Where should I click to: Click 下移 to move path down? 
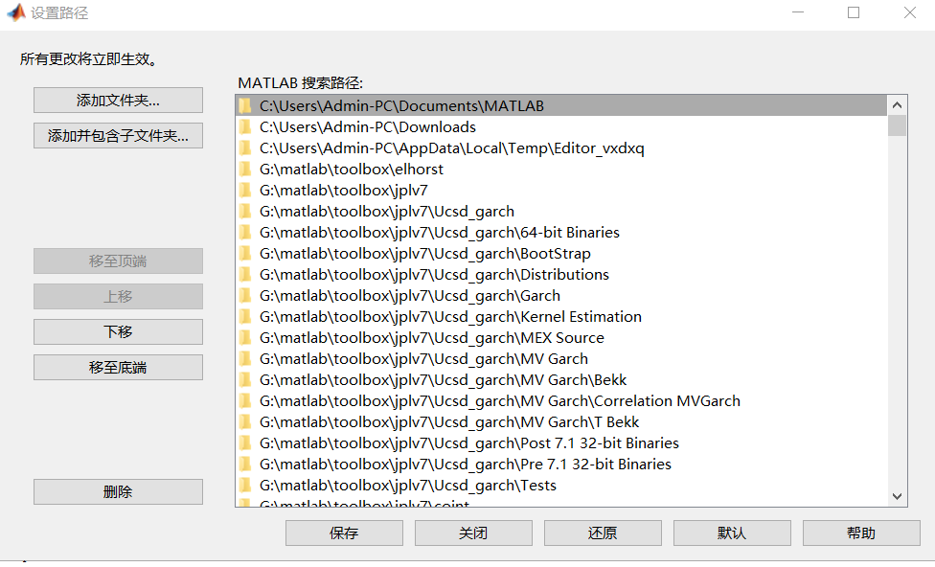click(118, 331)
